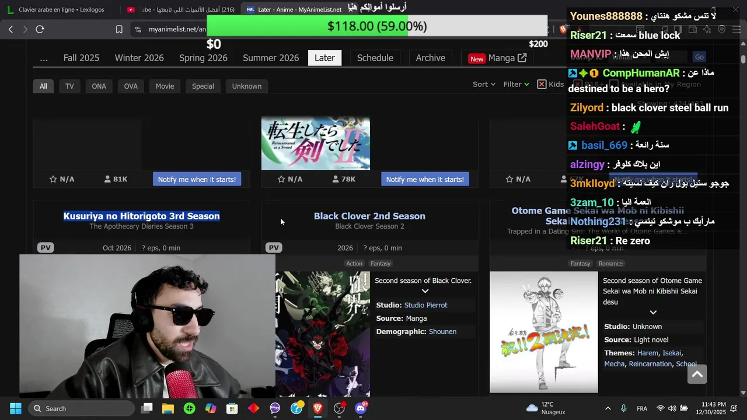The image size is (747, 420).
Task: Open Task View from the taskbar
Action: click(147, 408)
